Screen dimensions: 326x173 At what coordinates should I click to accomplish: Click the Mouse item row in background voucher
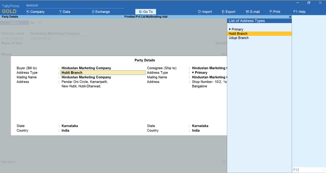click(7, 54)
